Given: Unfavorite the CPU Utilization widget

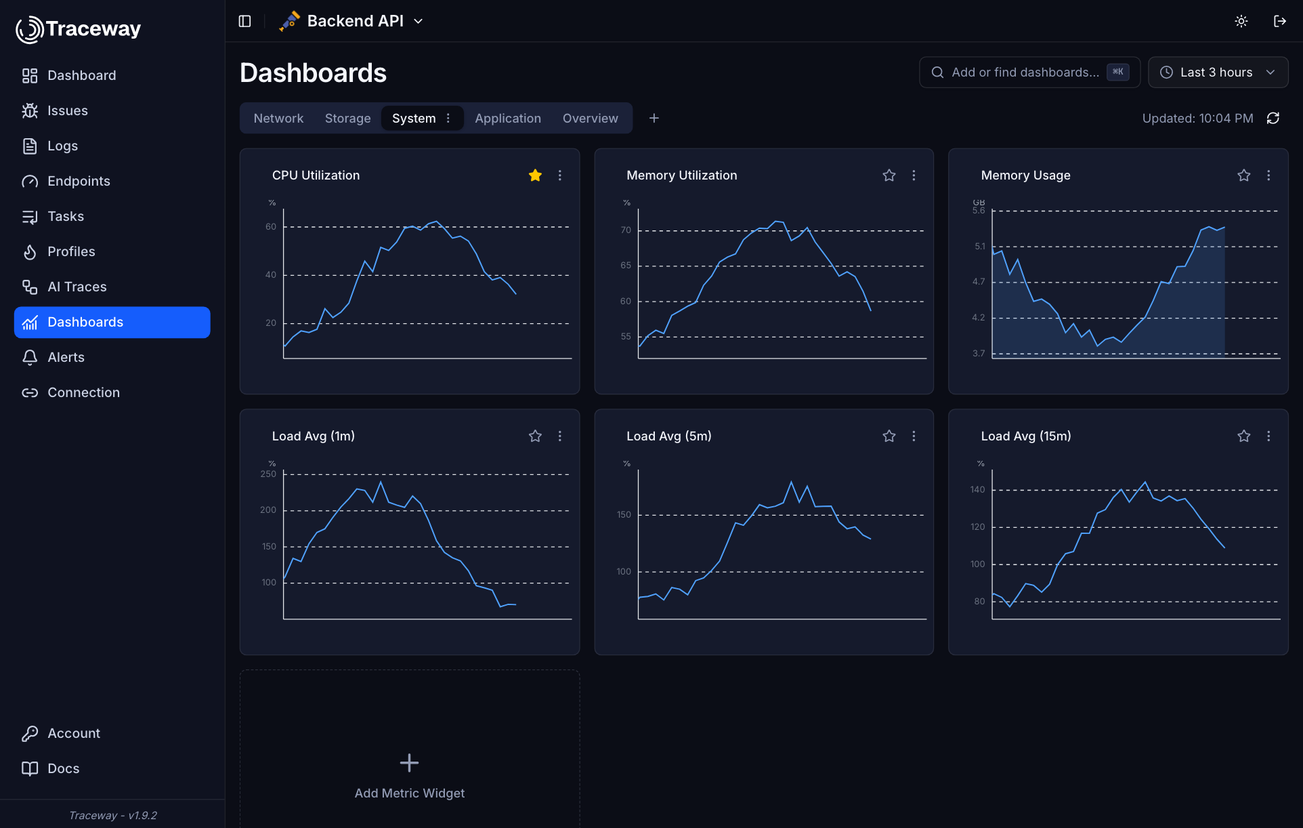Looking at the screenshot, I should (x=535, y=175).
